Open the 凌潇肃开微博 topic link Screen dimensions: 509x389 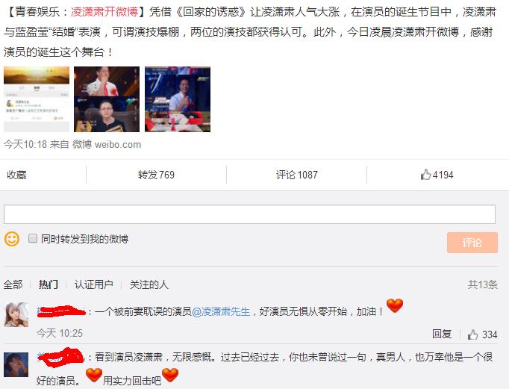104,12
